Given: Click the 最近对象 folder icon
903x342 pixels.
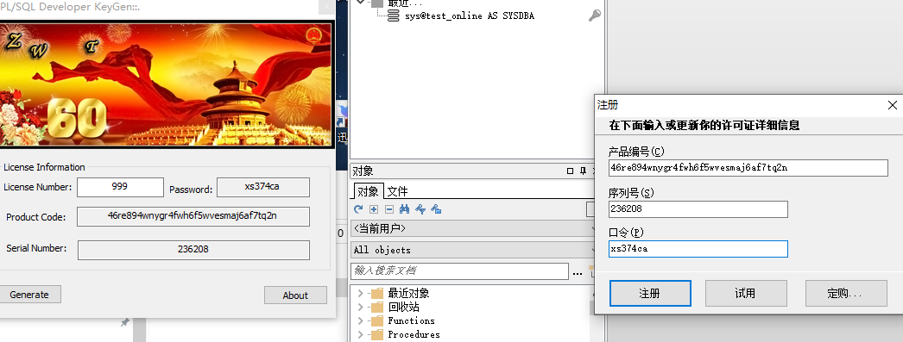Looking at the screenshot, I should (x=377, y=293).
